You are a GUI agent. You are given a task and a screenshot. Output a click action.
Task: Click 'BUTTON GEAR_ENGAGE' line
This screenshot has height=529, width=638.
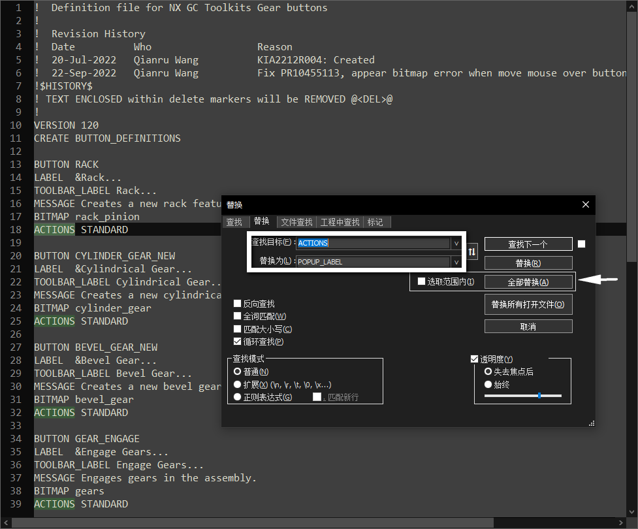[87, 439]
